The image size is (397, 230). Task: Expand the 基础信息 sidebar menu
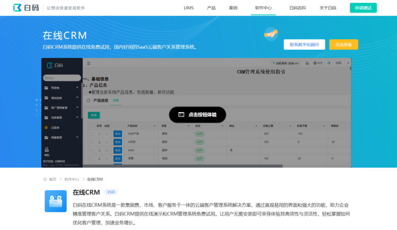pyautogui.click(x=77, y=98)
